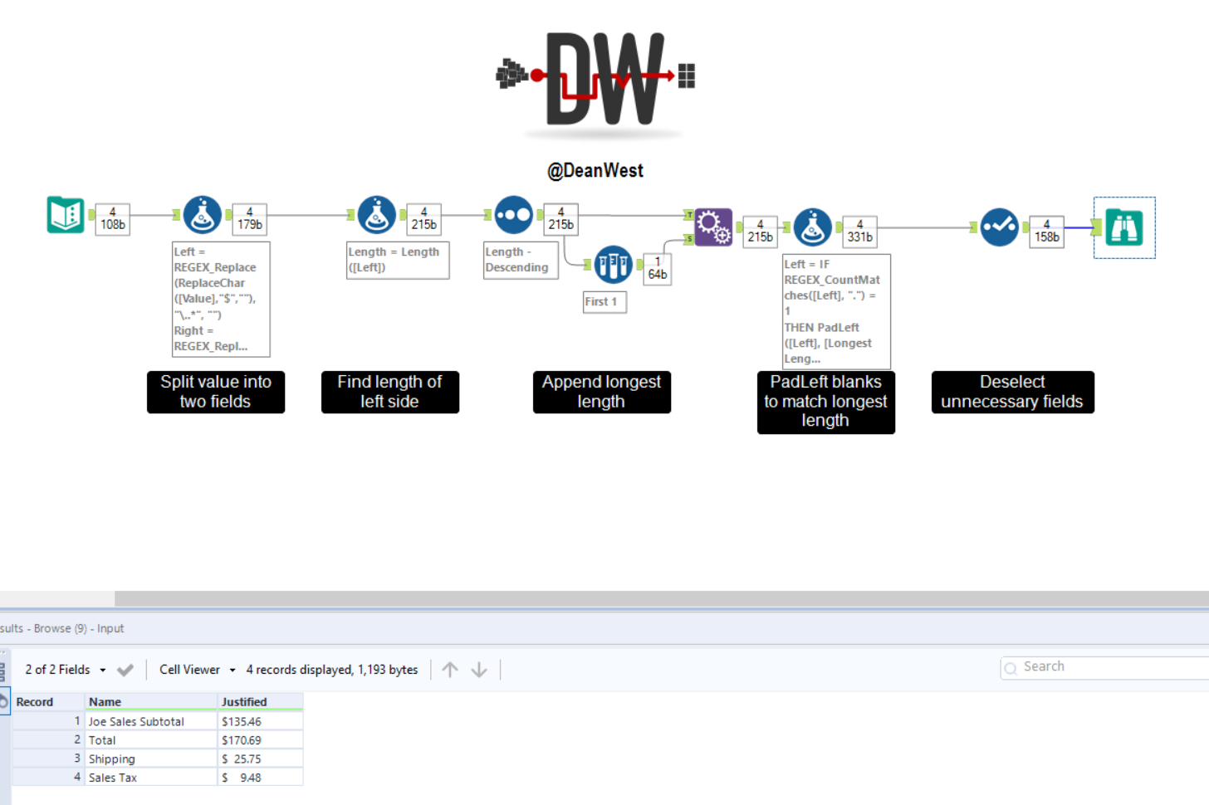Click the Sort tool with Length Descending annotation
The image size is (1209, 805).
click(x=513, y=214)
